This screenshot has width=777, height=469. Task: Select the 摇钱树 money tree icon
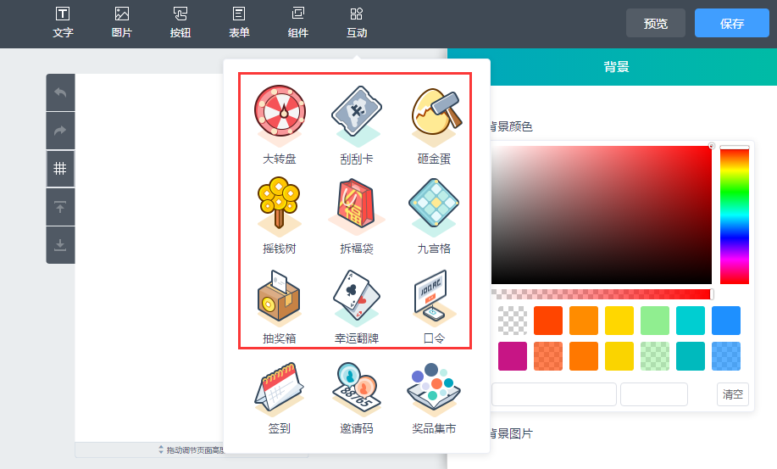click(x=280, y=205)
